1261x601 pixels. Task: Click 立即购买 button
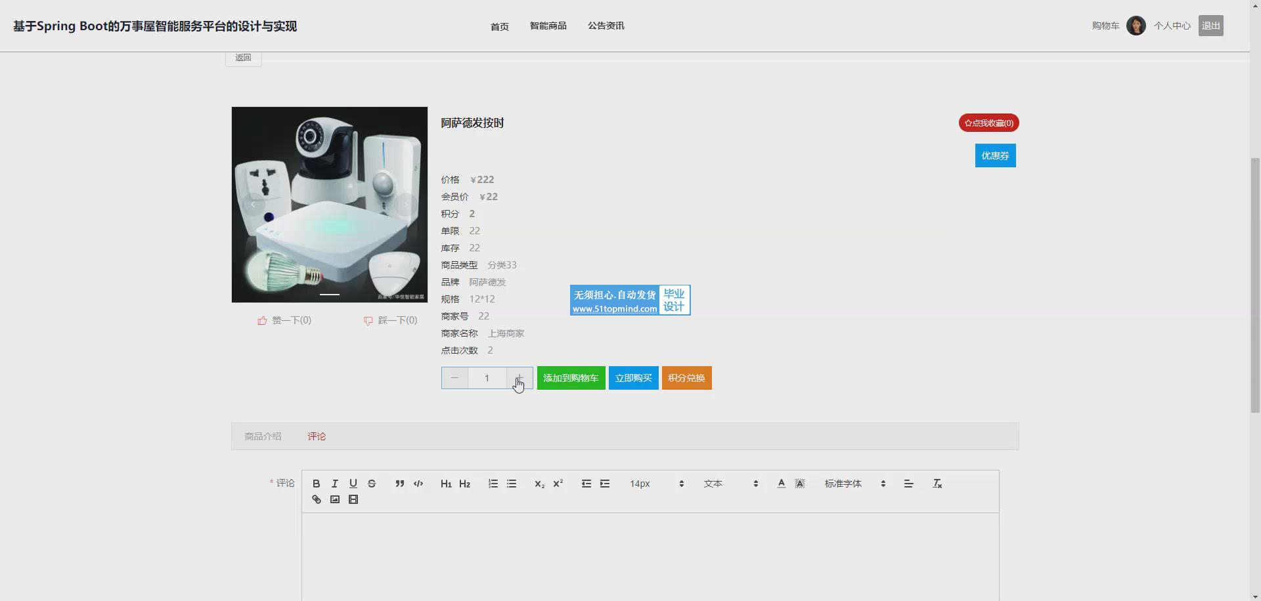point(633,378)
